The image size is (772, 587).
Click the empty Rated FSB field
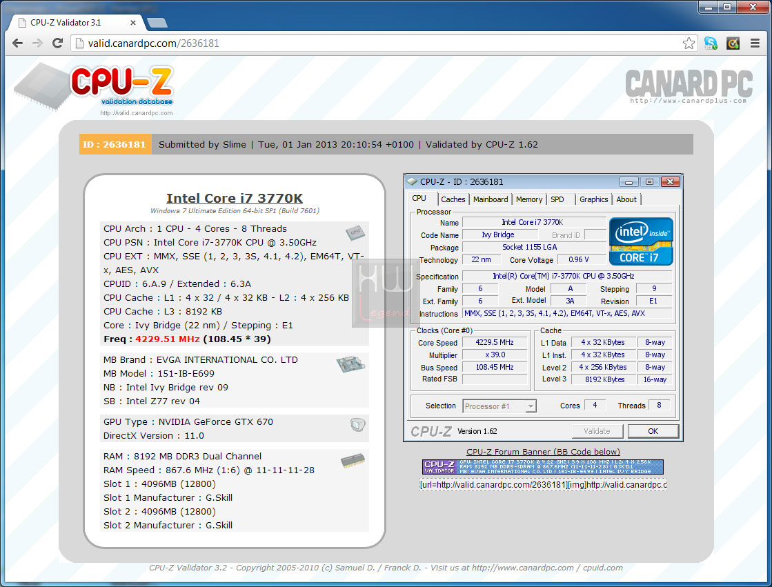[x=495, y=379]
